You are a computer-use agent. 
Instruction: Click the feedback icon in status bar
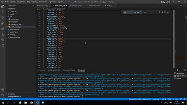(181, 99)
